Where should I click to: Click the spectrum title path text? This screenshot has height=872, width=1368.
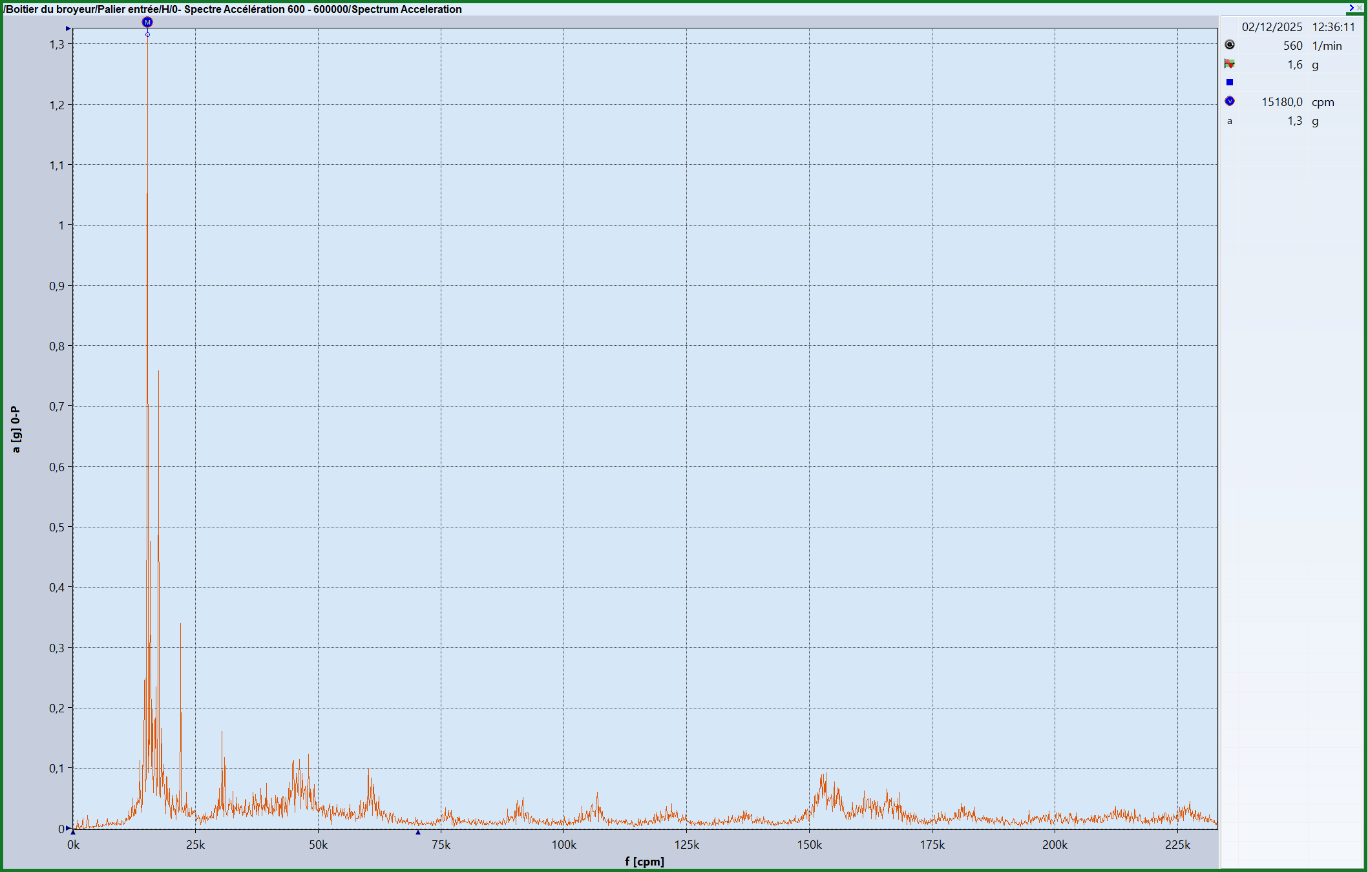point(233,9)
